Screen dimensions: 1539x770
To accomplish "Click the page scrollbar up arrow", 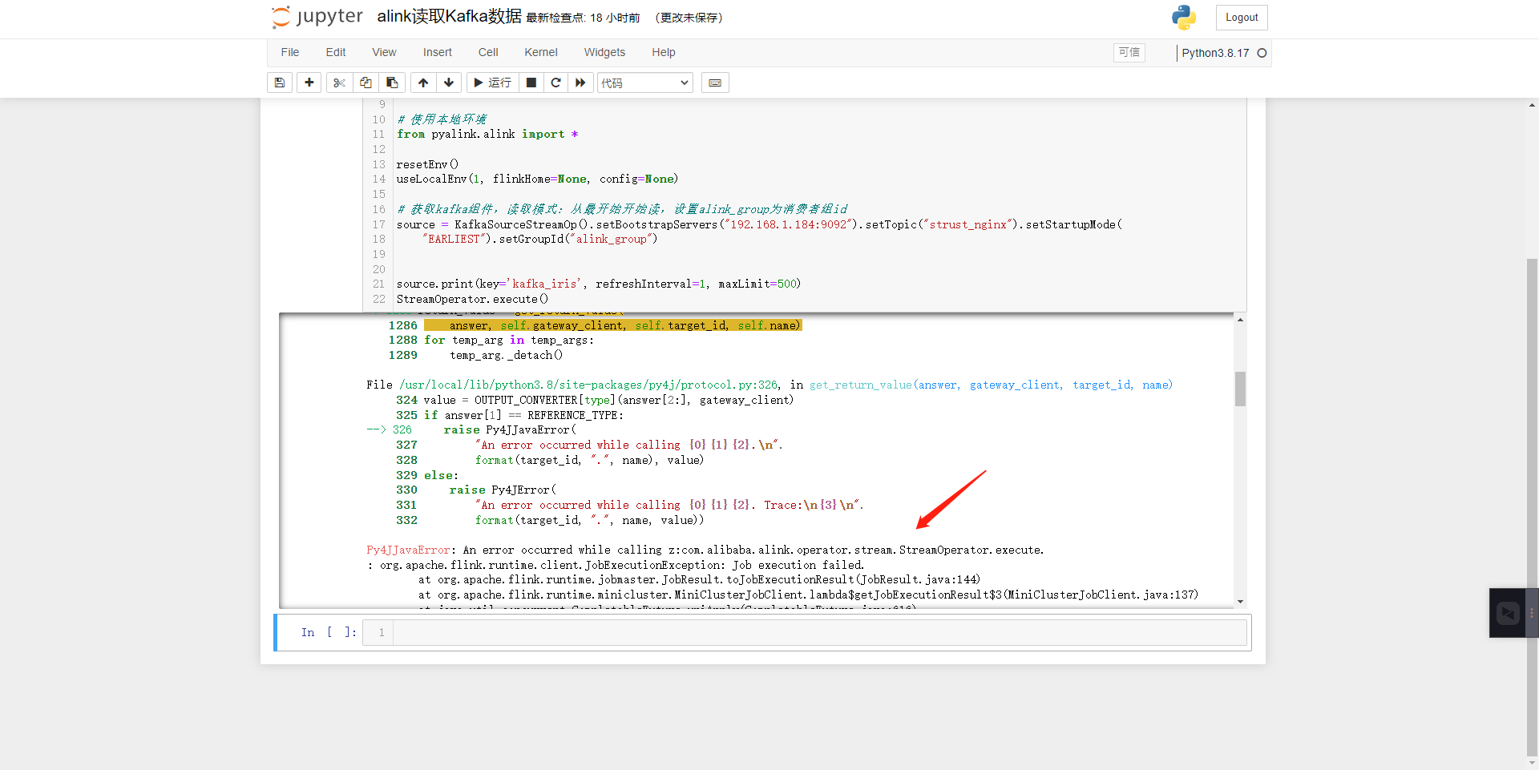I will (1532, 105).
